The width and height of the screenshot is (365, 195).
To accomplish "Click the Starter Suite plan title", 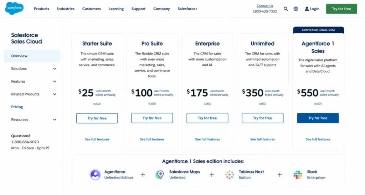I will click(97, 43).
